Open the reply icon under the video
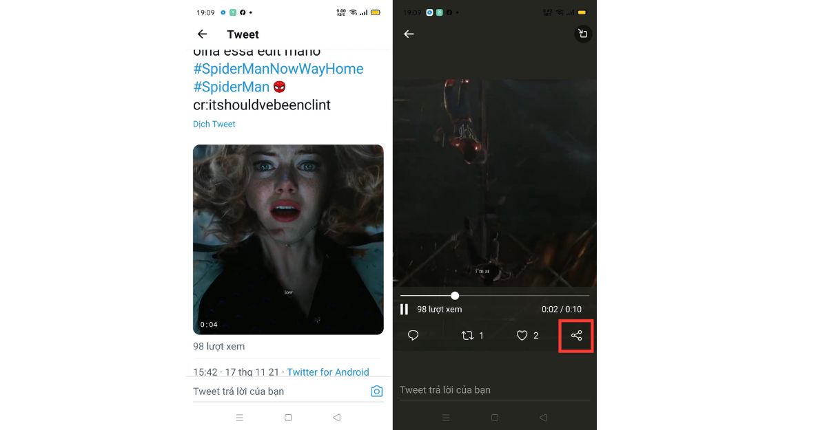The height and width of the screenshot is (430, 827). pyautogui.click(x=413, y=336)
